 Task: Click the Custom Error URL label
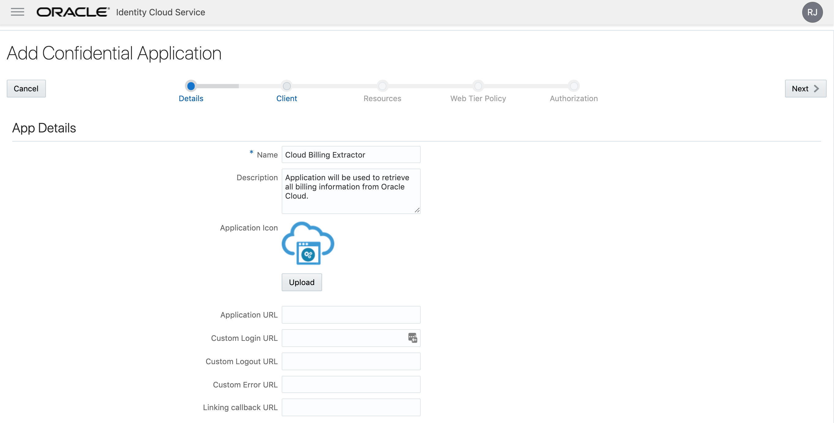coord(245,385)
